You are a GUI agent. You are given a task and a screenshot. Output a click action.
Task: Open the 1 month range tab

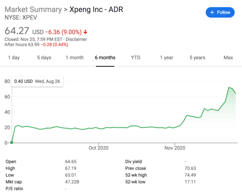point(75,58)
